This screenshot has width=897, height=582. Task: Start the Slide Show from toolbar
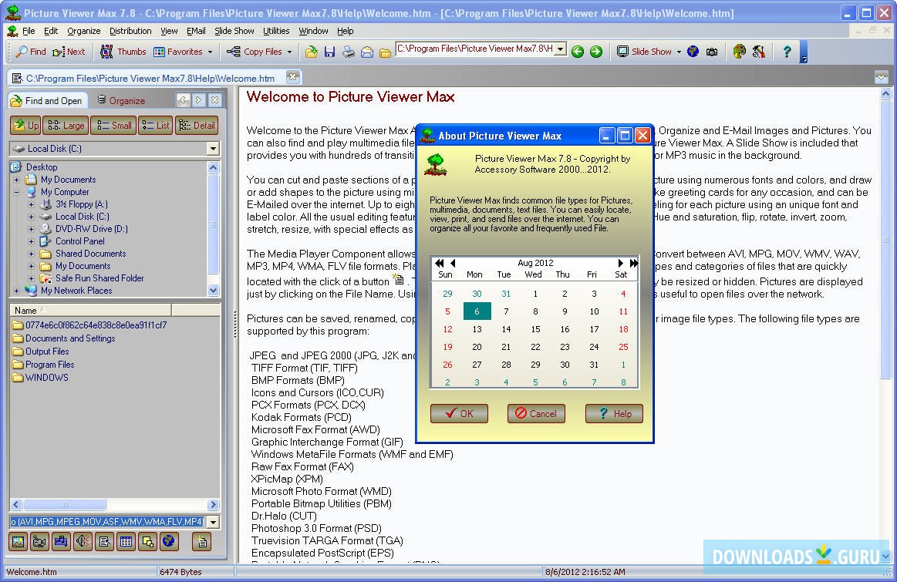point(645,52)
